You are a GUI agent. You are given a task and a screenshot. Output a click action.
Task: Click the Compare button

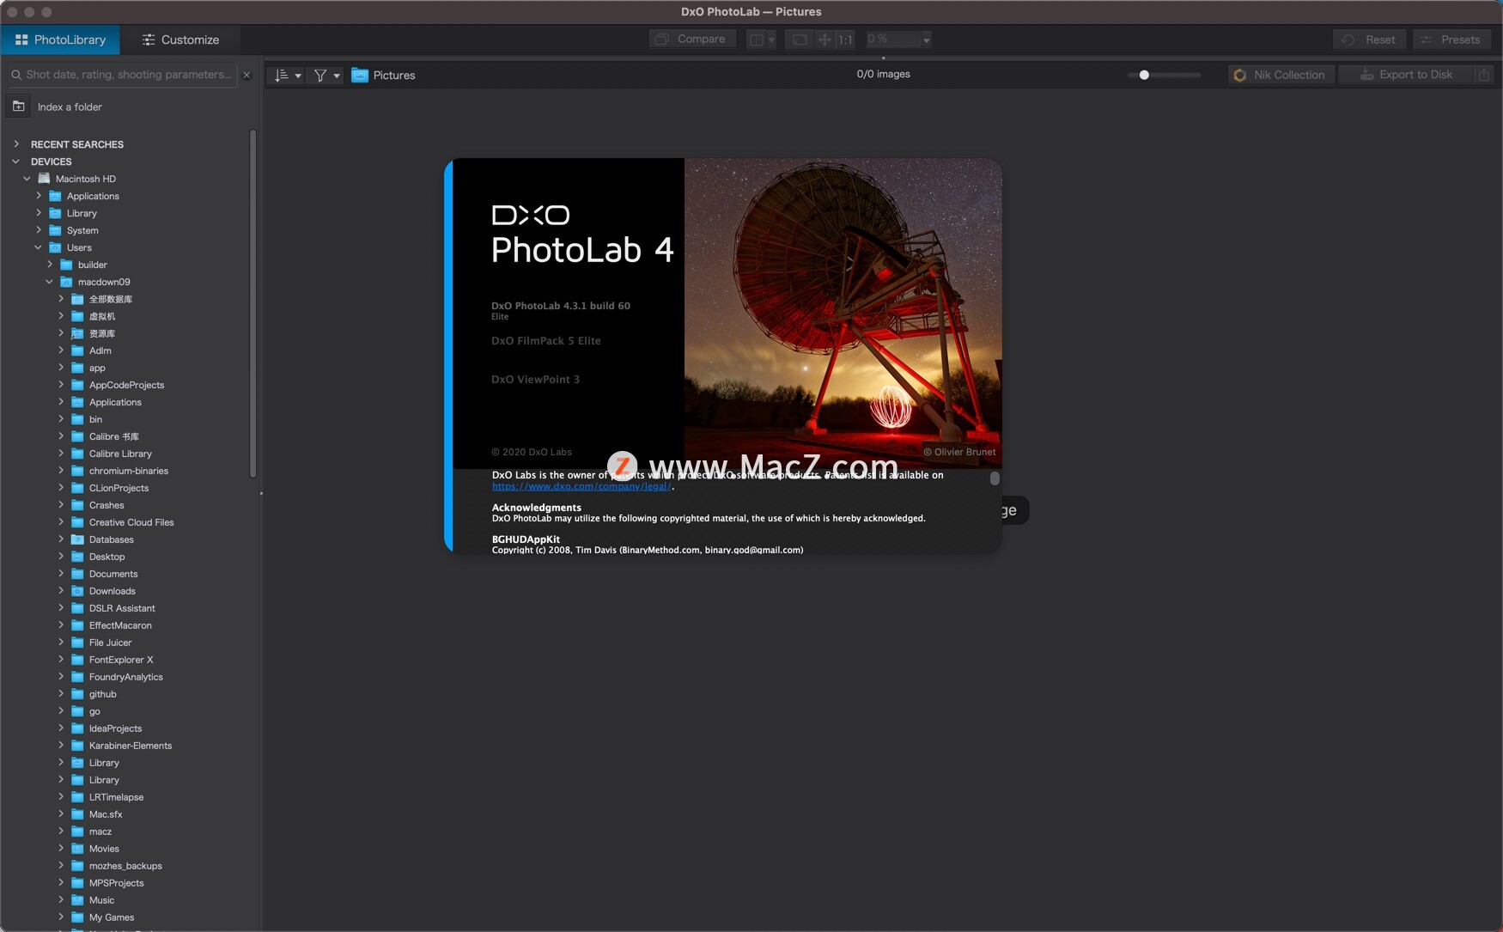[691, 39]
